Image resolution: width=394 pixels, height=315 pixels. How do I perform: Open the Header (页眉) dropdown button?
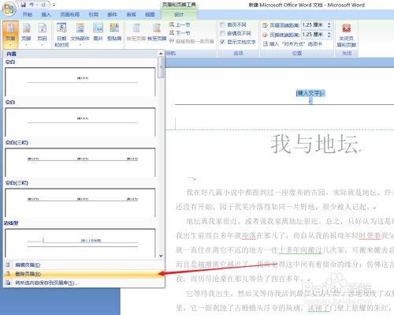10,34
